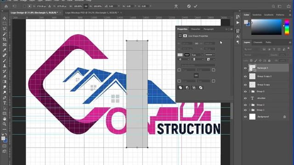This screenshot has height=165, width=294.
Task: Select the Gradient tool
Action: tap(5, 82)
